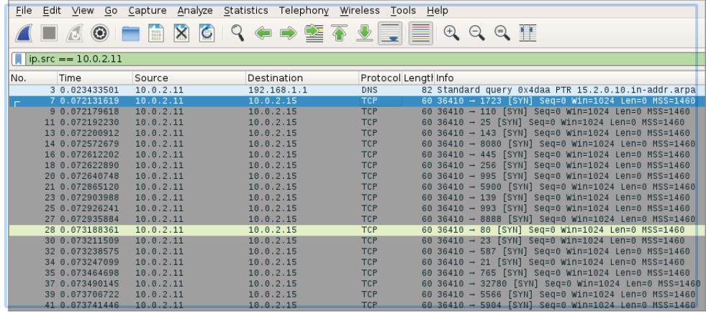Viewport: 706px width, 319px height.
Task: Sort by the Length column header
Action: click(418, 78)
